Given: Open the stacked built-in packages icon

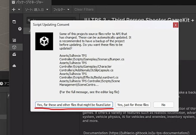Looking at the screenshot, I should click(14, 54).
